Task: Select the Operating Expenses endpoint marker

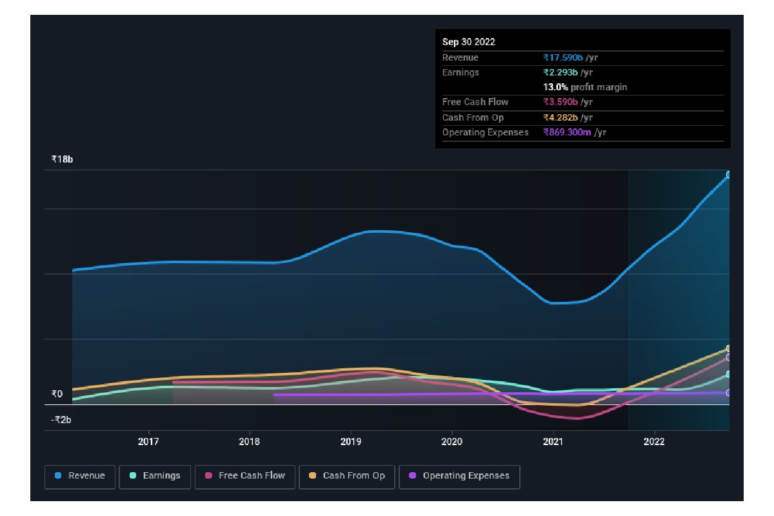Action: click(729, 393)
